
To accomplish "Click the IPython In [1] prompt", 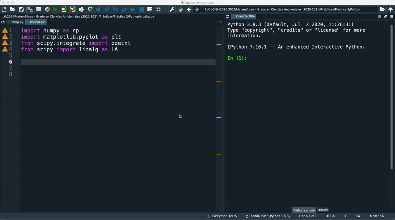I will 237,58.
